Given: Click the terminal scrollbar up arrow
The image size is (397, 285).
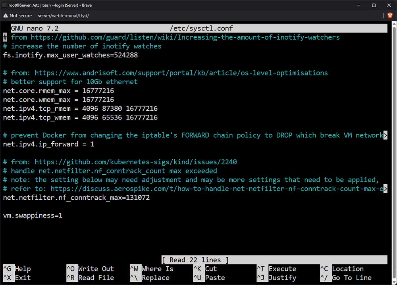Looking at the screenshot, I should tap(394, 23).
